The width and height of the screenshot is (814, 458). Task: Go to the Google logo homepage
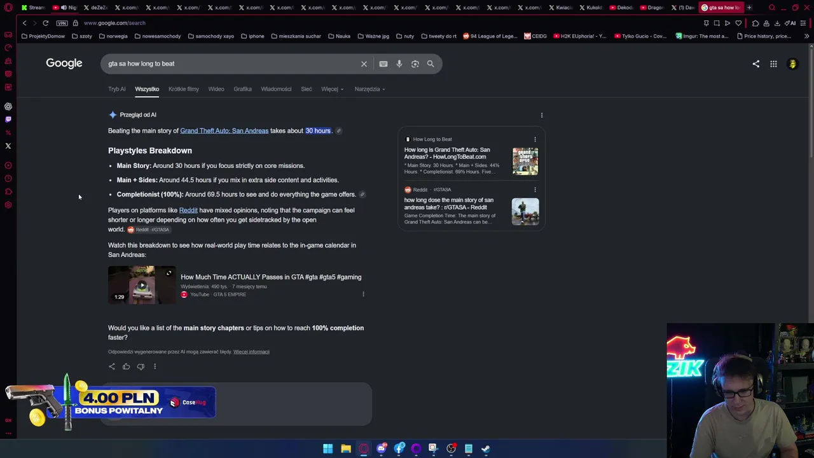point(64,63)
